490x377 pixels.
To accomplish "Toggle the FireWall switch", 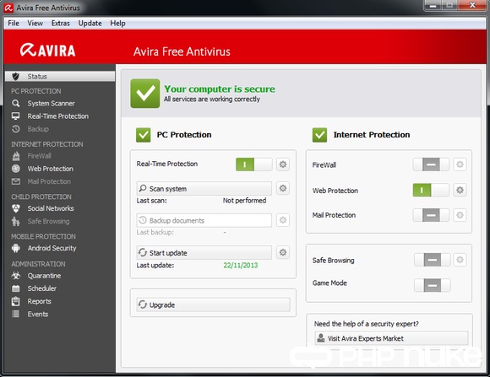I will click(431, 164).
